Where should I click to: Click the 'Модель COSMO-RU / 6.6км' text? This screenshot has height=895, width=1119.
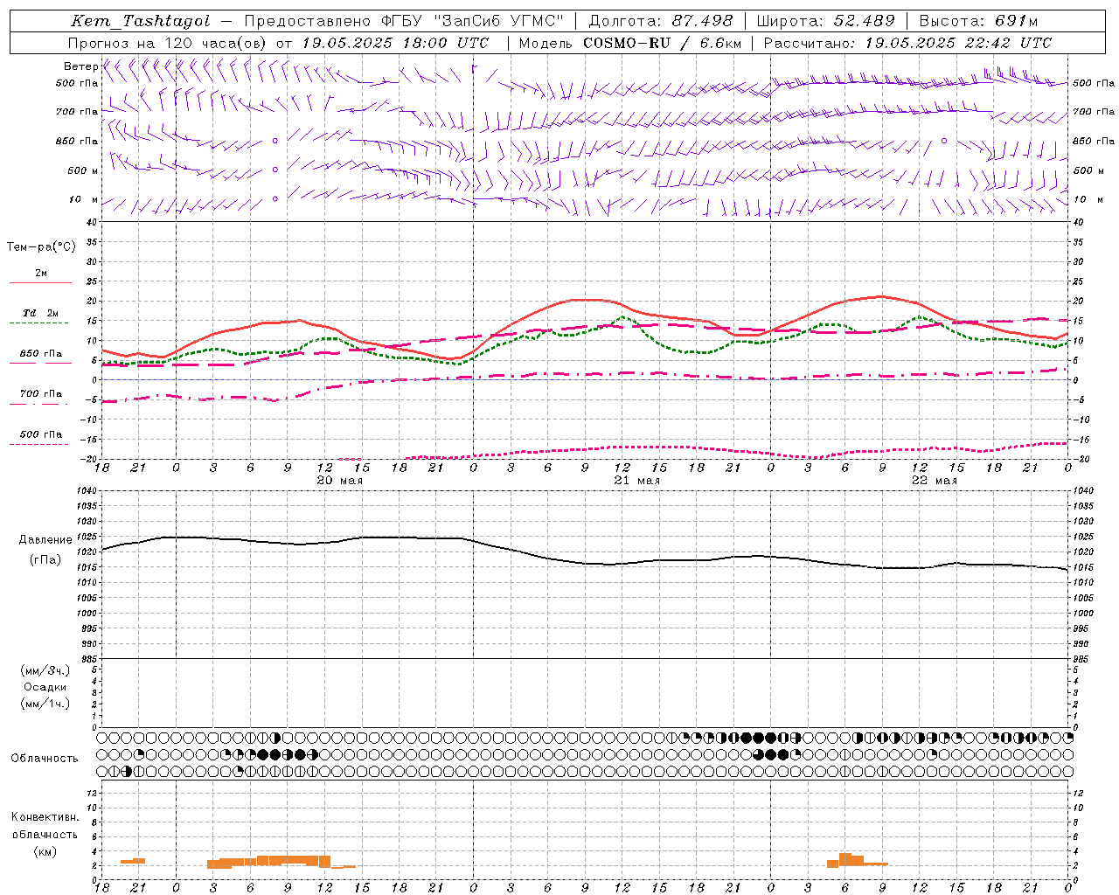pos(629,43)
